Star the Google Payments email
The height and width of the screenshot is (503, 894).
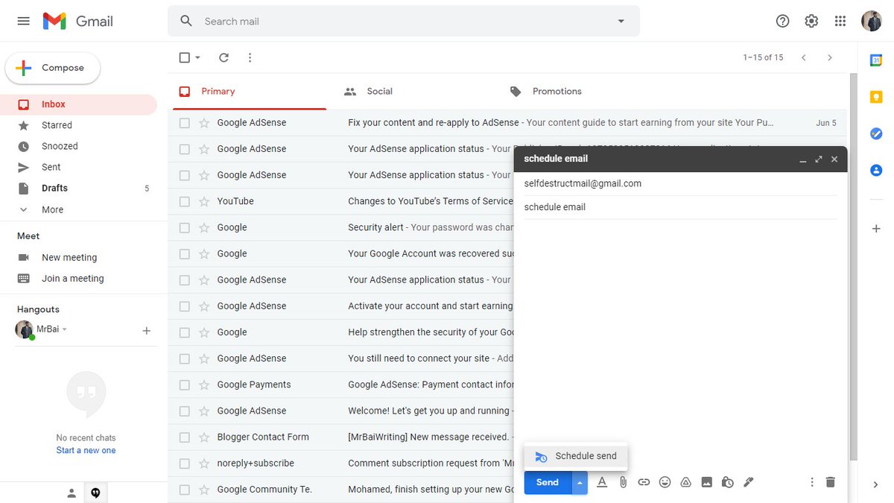[x=204, y=385]
